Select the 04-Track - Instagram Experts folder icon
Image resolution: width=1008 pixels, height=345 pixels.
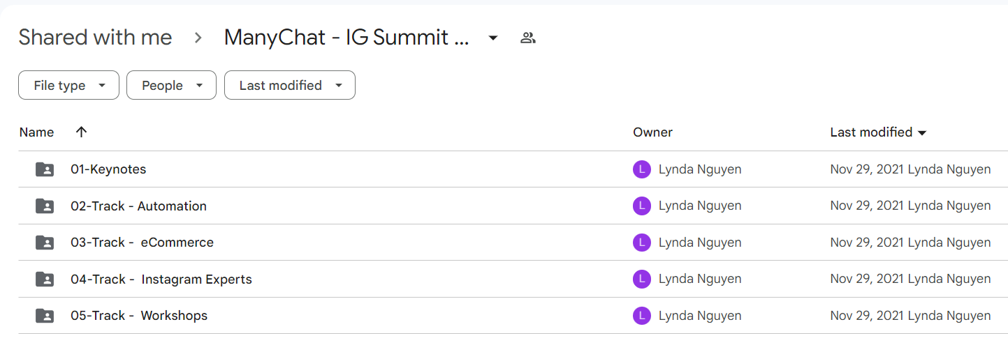point(45,279)
